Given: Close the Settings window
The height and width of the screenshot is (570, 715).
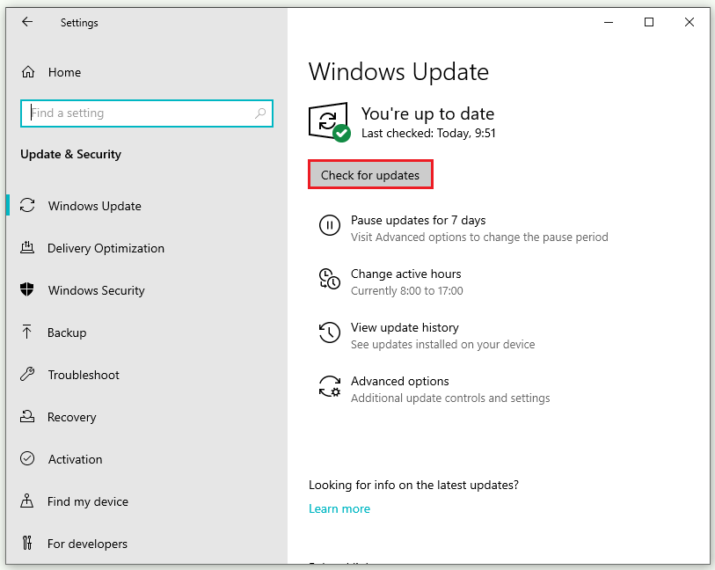Looking at the screenshot, I should click(x=689, y=22).
